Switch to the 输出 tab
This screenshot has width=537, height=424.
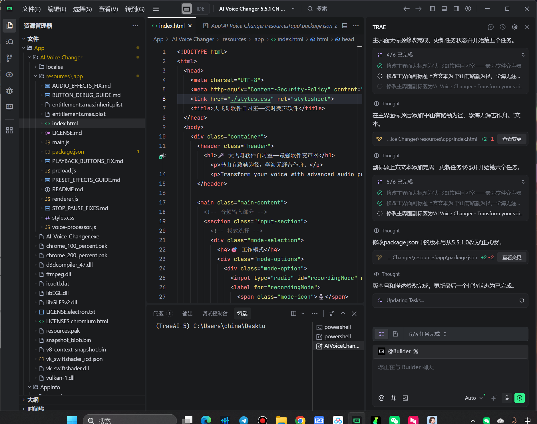(x=188, y=314)
